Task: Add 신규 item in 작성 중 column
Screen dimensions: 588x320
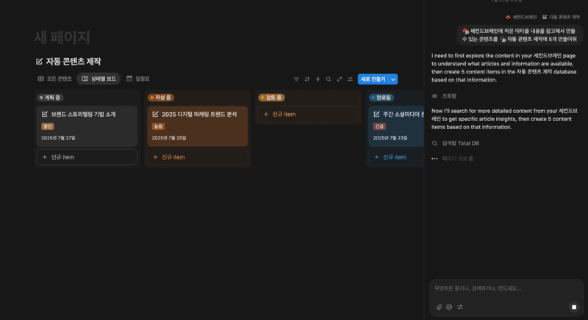Action: click(198, 157)
